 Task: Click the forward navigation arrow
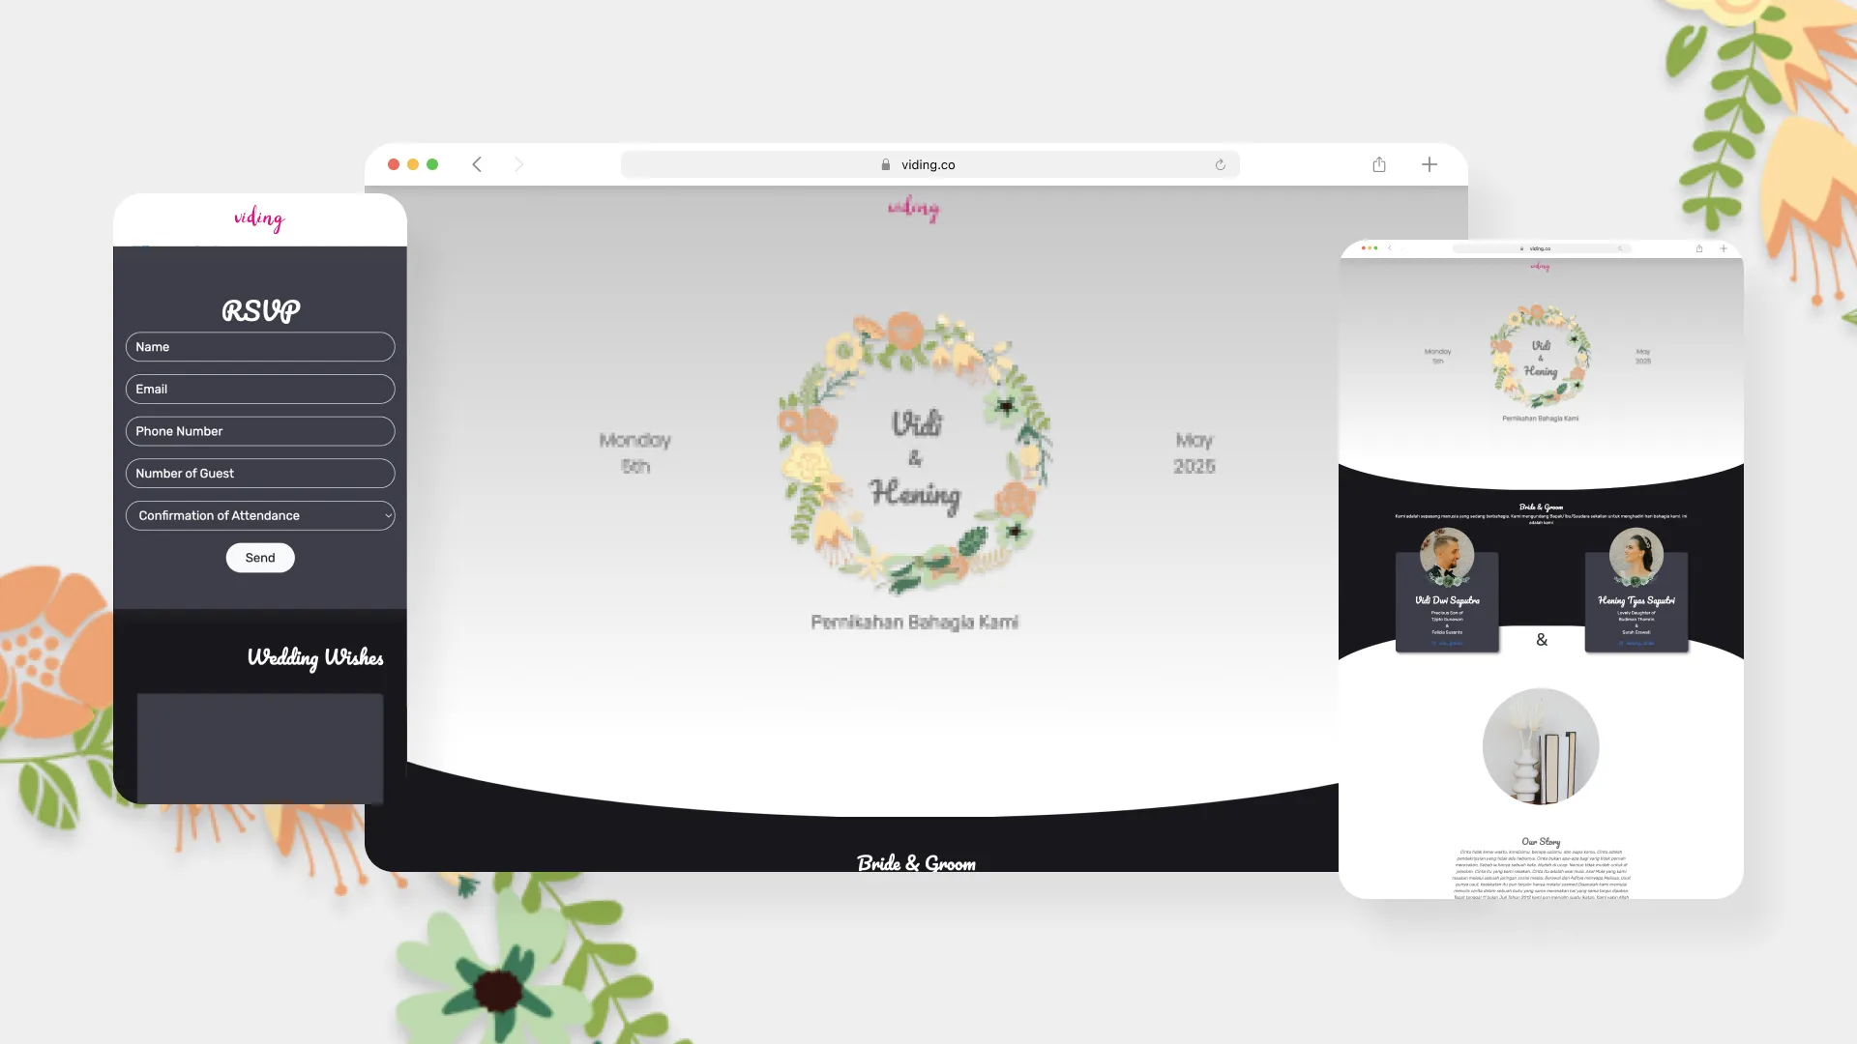click(520, 164)
